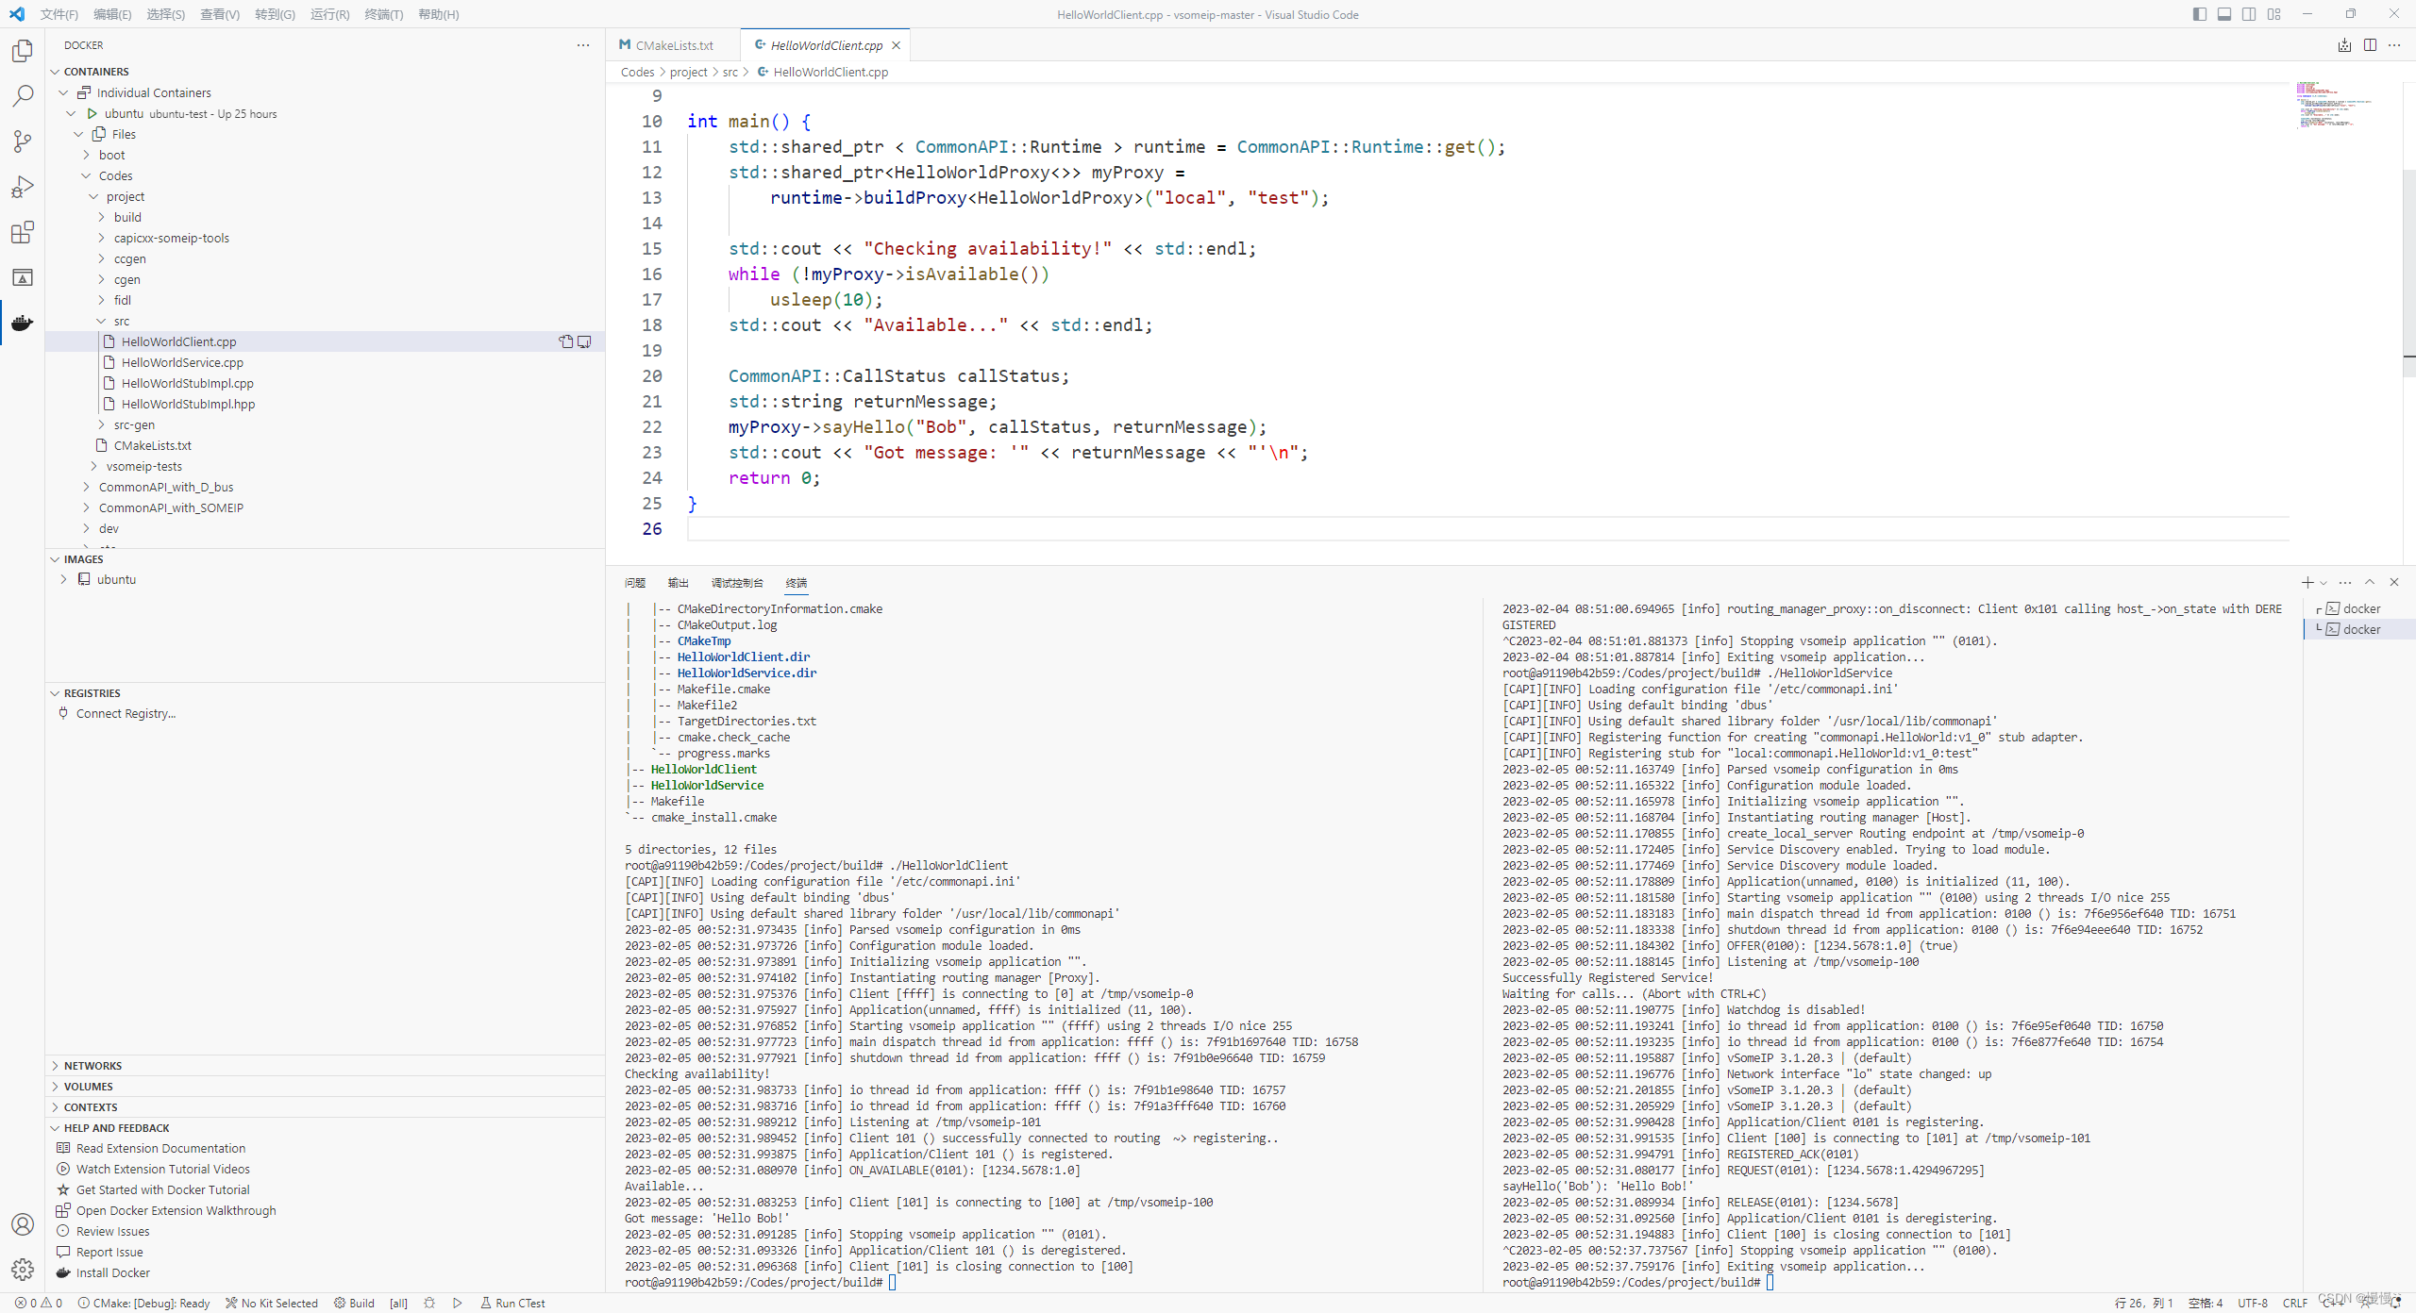Viewport: 2416px width, 1313px height.
Task: Open the 终端(T) menu
Action: [383, 14]
